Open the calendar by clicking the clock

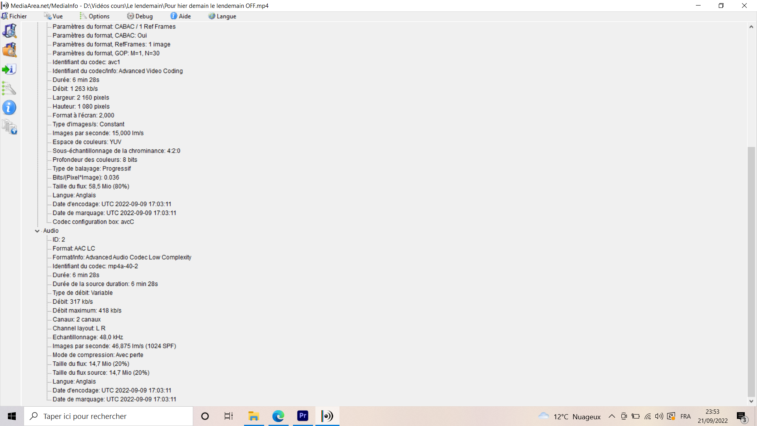tap(712, 416)
